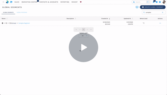This screenshot has width=167, height=95.
Task: Focus the segment search field containing 'complex'
Action: (x=154, y=12)
